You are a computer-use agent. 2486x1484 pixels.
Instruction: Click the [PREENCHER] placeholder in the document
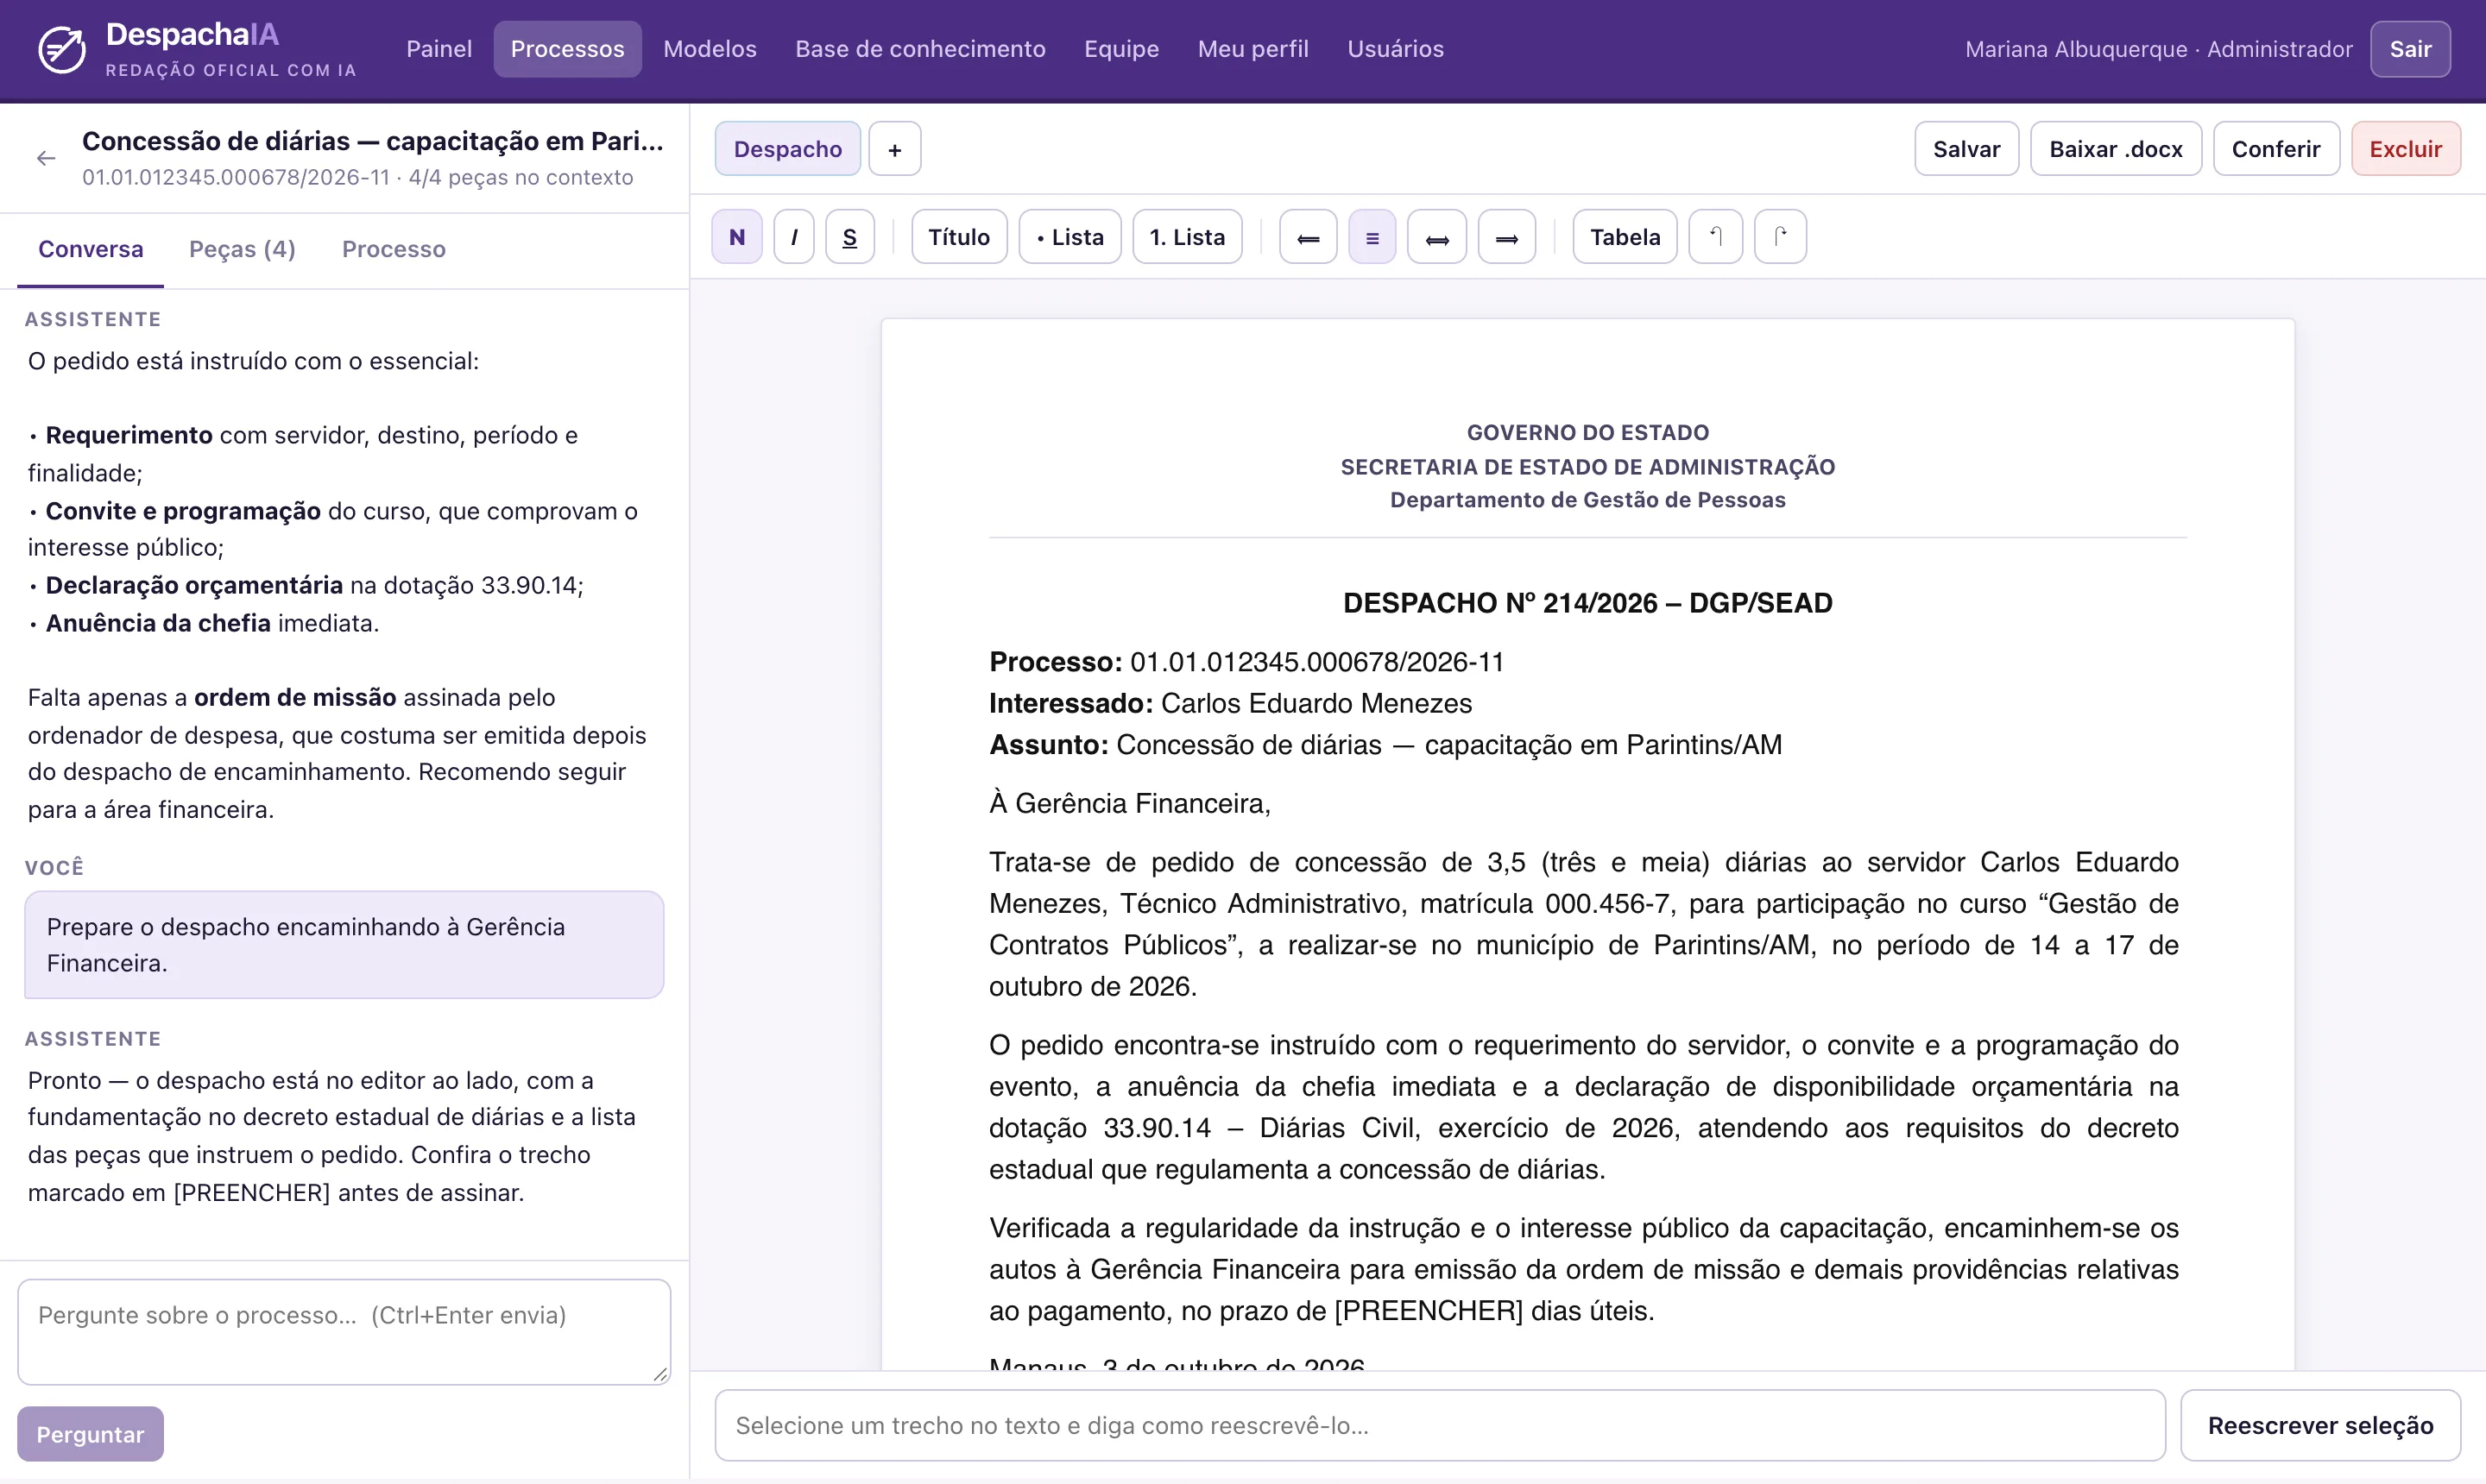1428,1310
